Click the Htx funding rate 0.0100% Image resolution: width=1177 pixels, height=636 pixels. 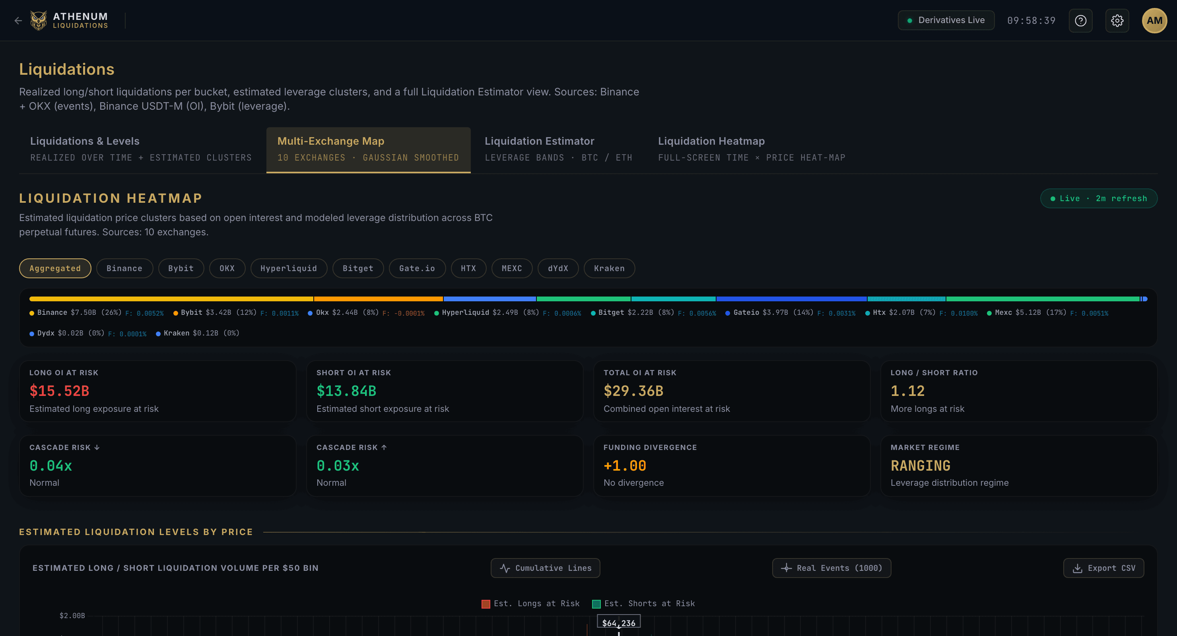[959, 314]
